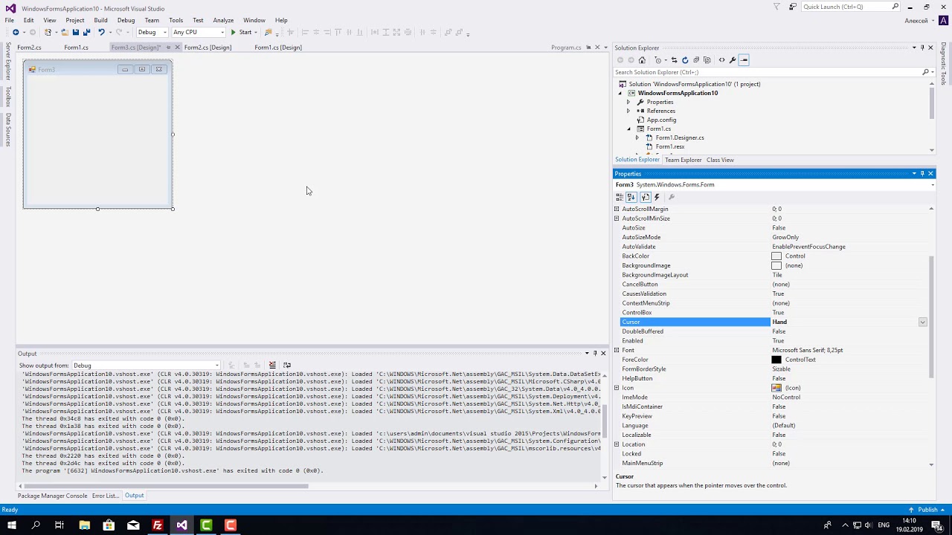The height and width of the screenshot is (535, 952).
Task: Click the BackgroundImage (none) swatch
Action: tap(776, 265)
